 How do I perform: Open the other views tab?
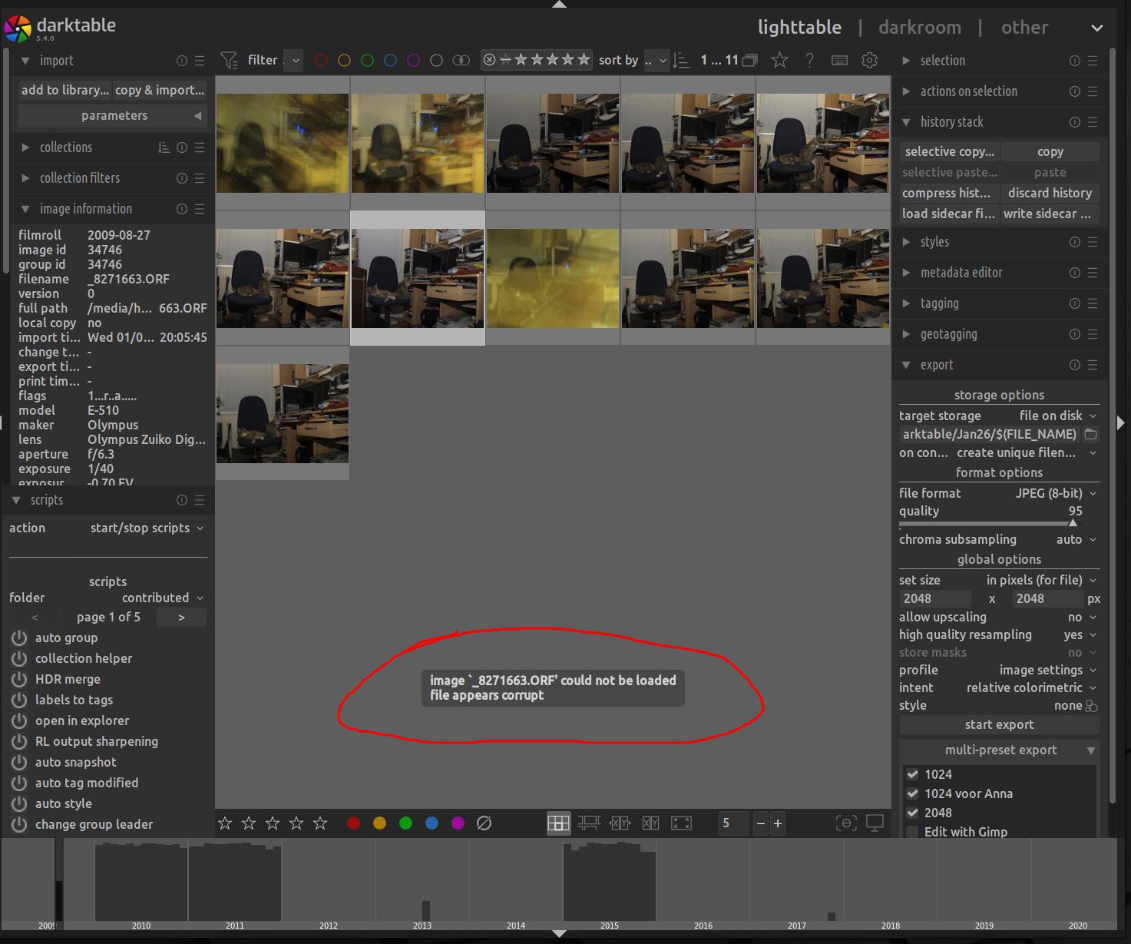1024,28
